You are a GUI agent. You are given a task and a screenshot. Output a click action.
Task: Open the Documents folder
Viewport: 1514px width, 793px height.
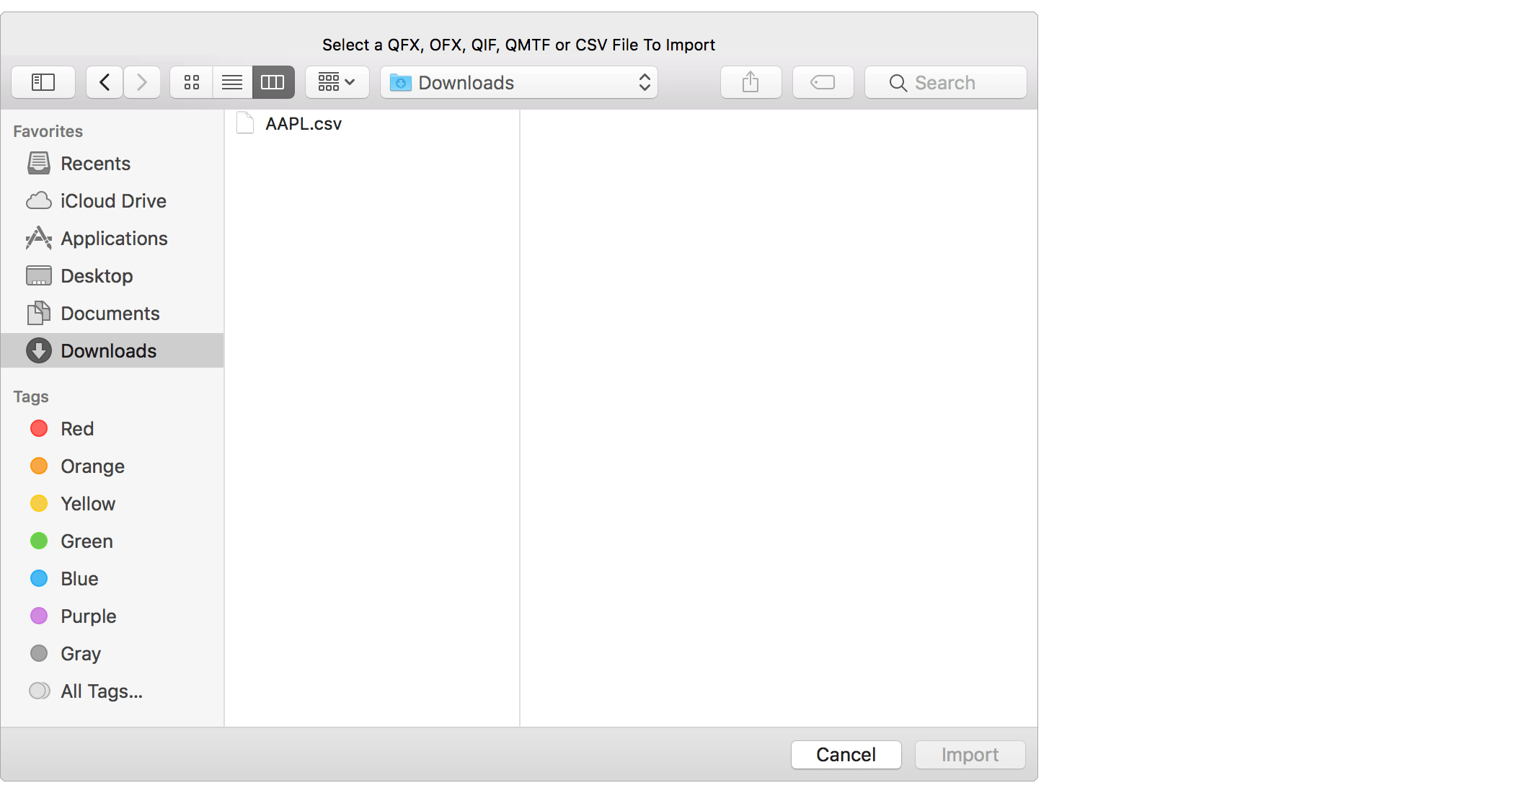(110, 313)
